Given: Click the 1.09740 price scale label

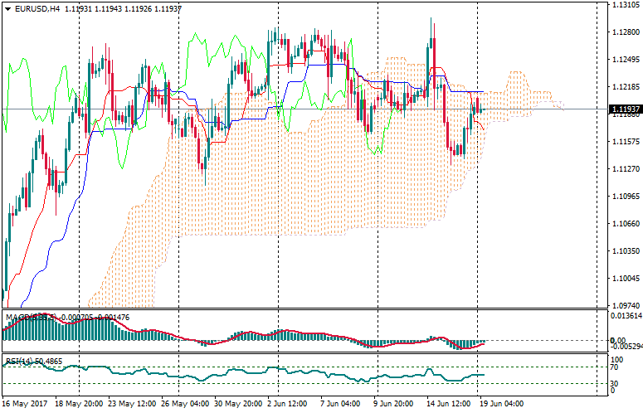Looking at the screenshot, I should coord(624,304).
